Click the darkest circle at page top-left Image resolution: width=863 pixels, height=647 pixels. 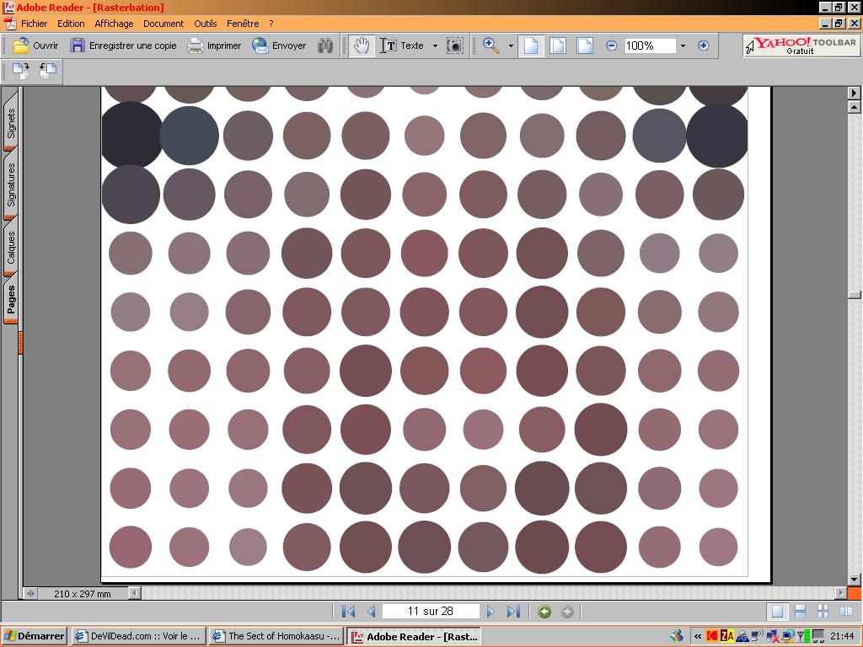tap(131, 135)
